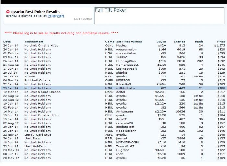Image resolution: width=227 pixels, height=166 pixels.
Task: Open the PokerStars link
Action: [56, 16]
